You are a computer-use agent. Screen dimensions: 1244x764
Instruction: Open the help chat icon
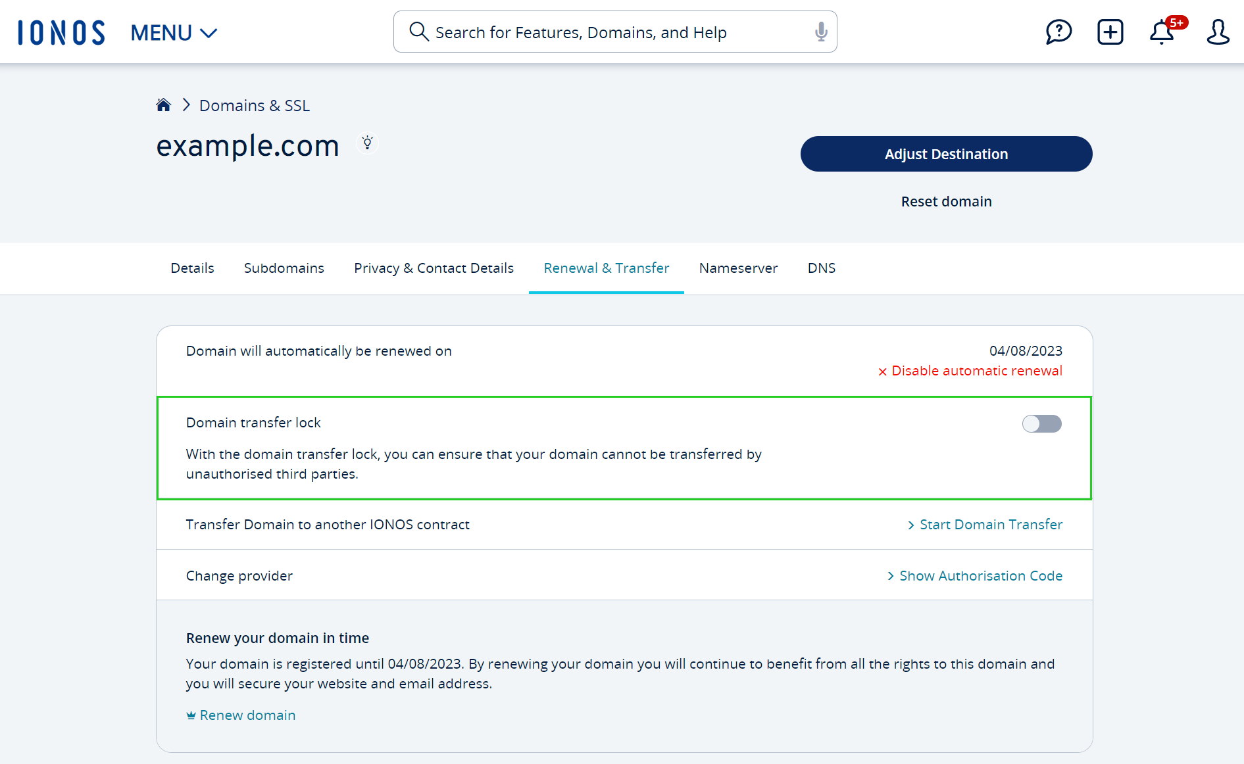[x=1058, y=32]
